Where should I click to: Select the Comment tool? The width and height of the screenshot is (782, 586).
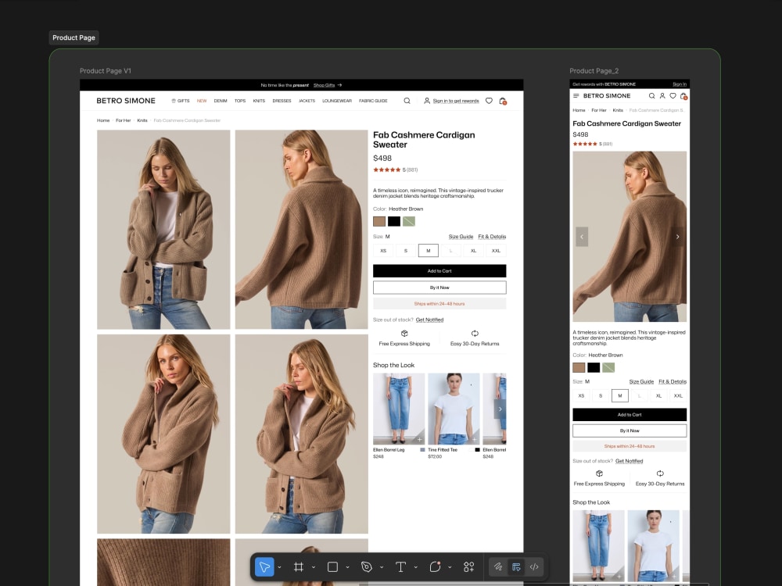435,567
